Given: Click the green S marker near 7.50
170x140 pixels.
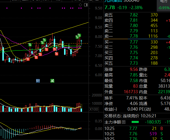Looking at the screenshot, I should [30, 45].
